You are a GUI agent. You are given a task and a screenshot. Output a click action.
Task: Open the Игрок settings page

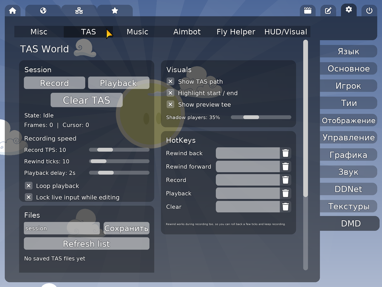coord(349,86)
